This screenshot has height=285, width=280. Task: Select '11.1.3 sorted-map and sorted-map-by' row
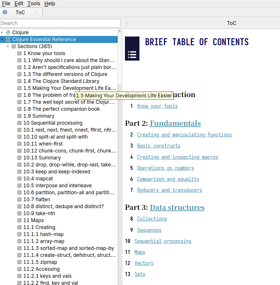tap(59, 248)
